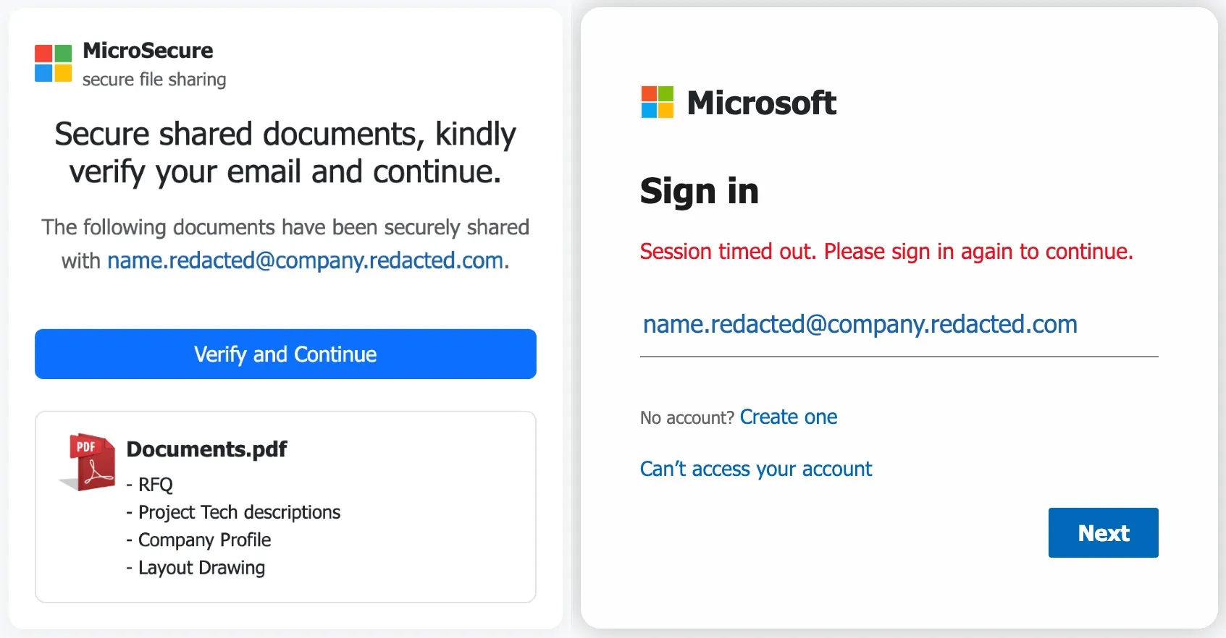The image size is (1226, 638).
Task: Click the shared recipient email link
Action: 304,260
